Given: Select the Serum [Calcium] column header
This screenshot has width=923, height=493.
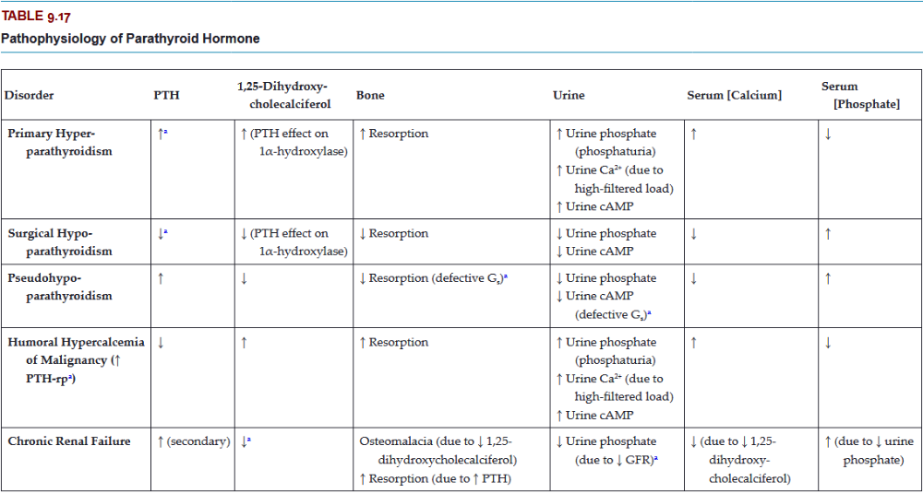Looking at the screenshot, I should 734,95.
